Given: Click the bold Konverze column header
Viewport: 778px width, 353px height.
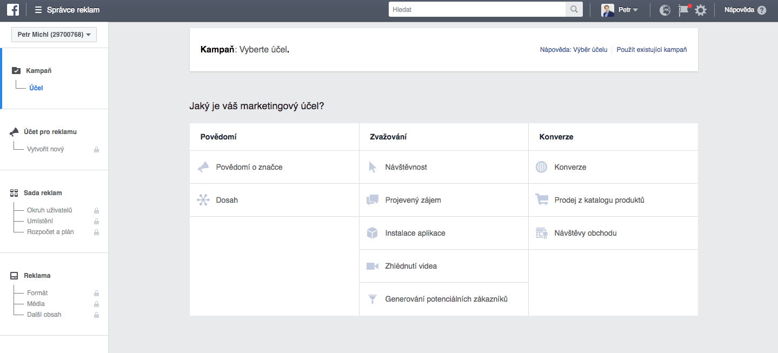Looking at the screenshot, I should click(556, 137).
